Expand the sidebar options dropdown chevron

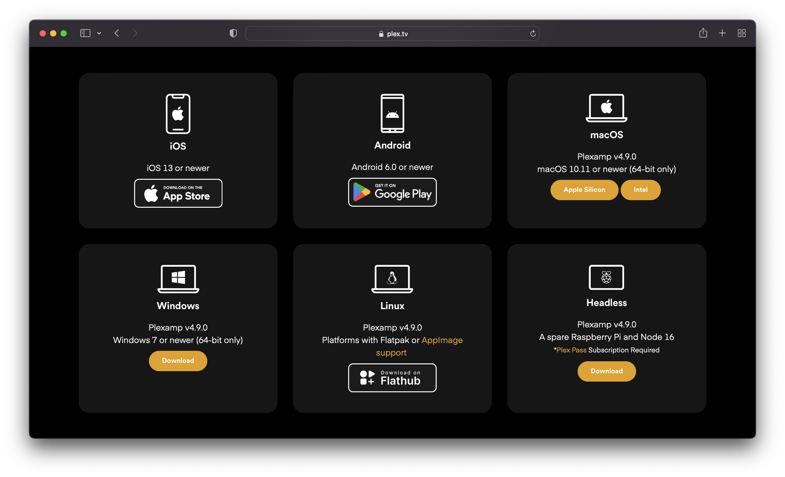click(x=99, y=33)
